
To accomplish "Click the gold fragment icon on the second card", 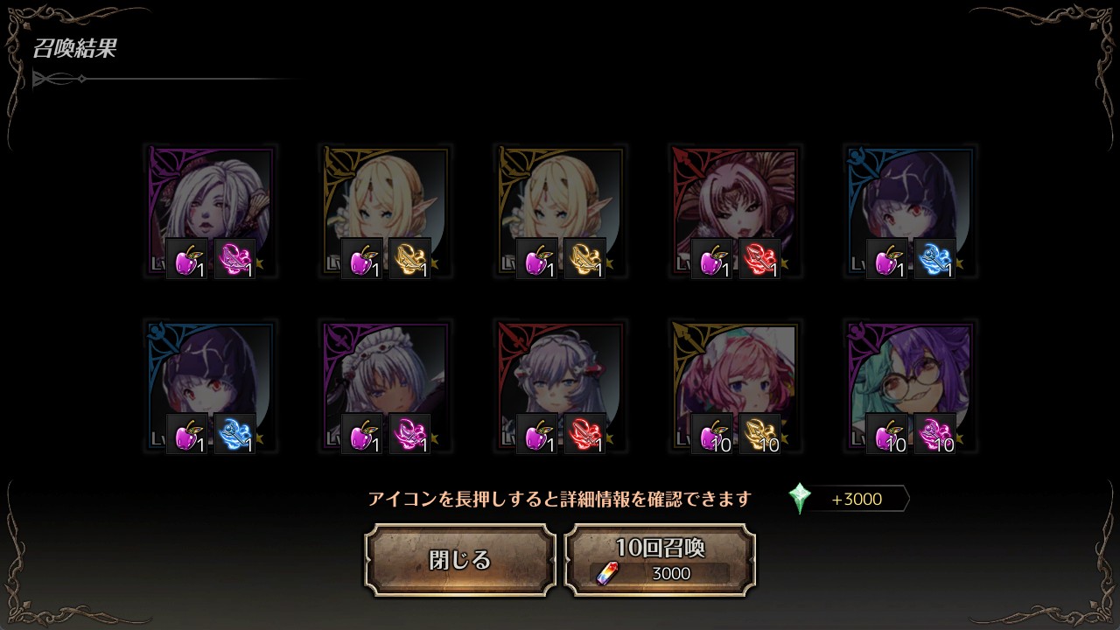I will [409, 259].
